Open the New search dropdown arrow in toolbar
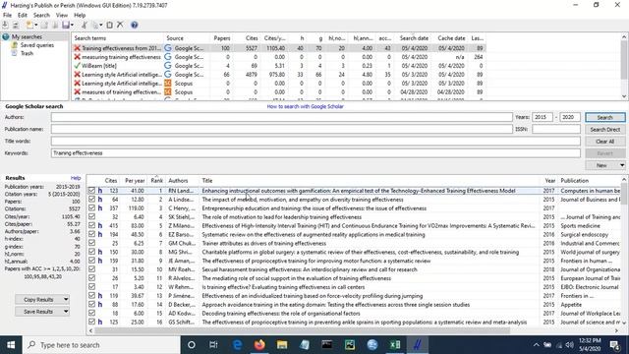Image resolution: width=629 pixels, height=354 pixels. [x=35, y=25]
